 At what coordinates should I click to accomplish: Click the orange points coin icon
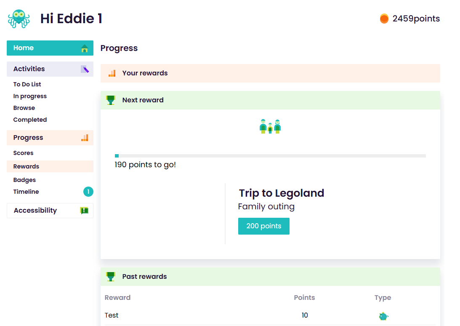tap(384, 19)
